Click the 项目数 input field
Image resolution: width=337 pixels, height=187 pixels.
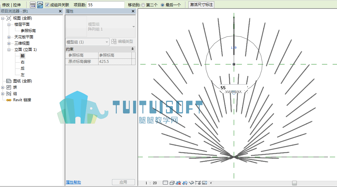105,5
